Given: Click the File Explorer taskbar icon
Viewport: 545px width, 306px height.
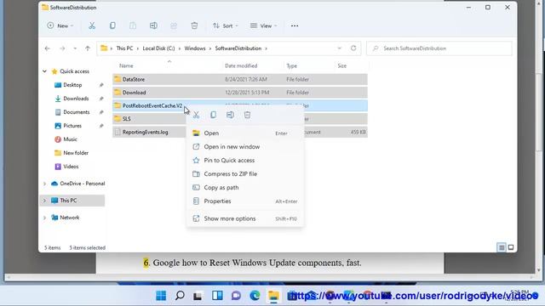Looking at the screenshot, I should 273,296.
